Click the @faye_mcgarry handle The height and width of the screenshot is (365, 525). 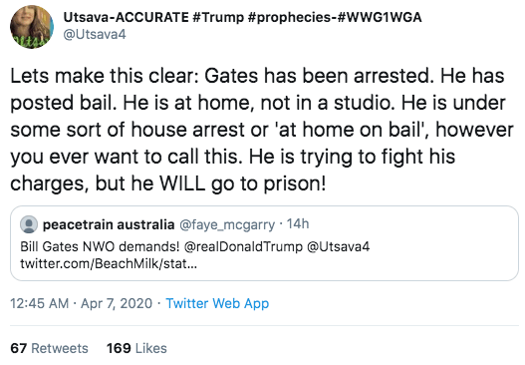point(227,225)
